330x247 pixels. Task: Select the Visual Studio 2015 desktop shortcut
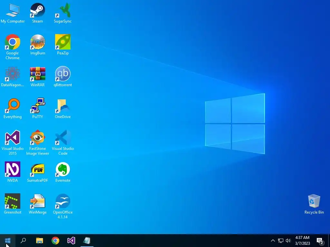tap(13, 142)
